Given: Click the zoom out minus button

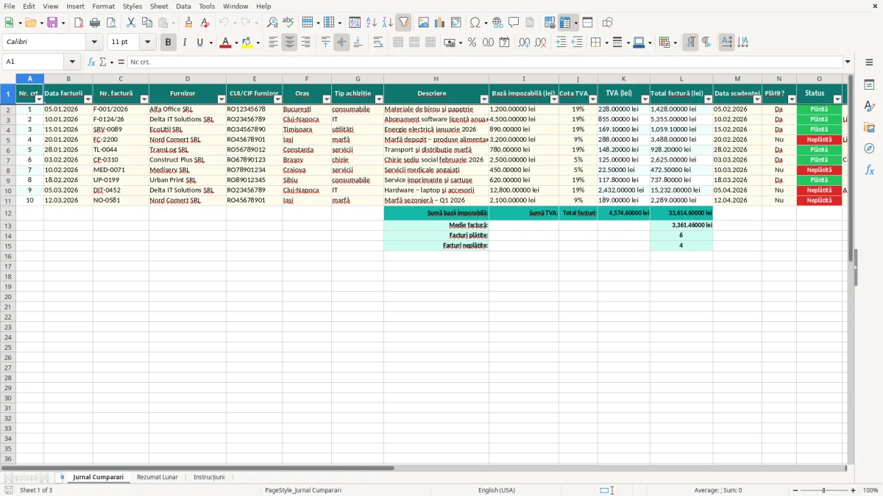Looking at the screenshot, I should pyautogui.click(x=795, y=490).
